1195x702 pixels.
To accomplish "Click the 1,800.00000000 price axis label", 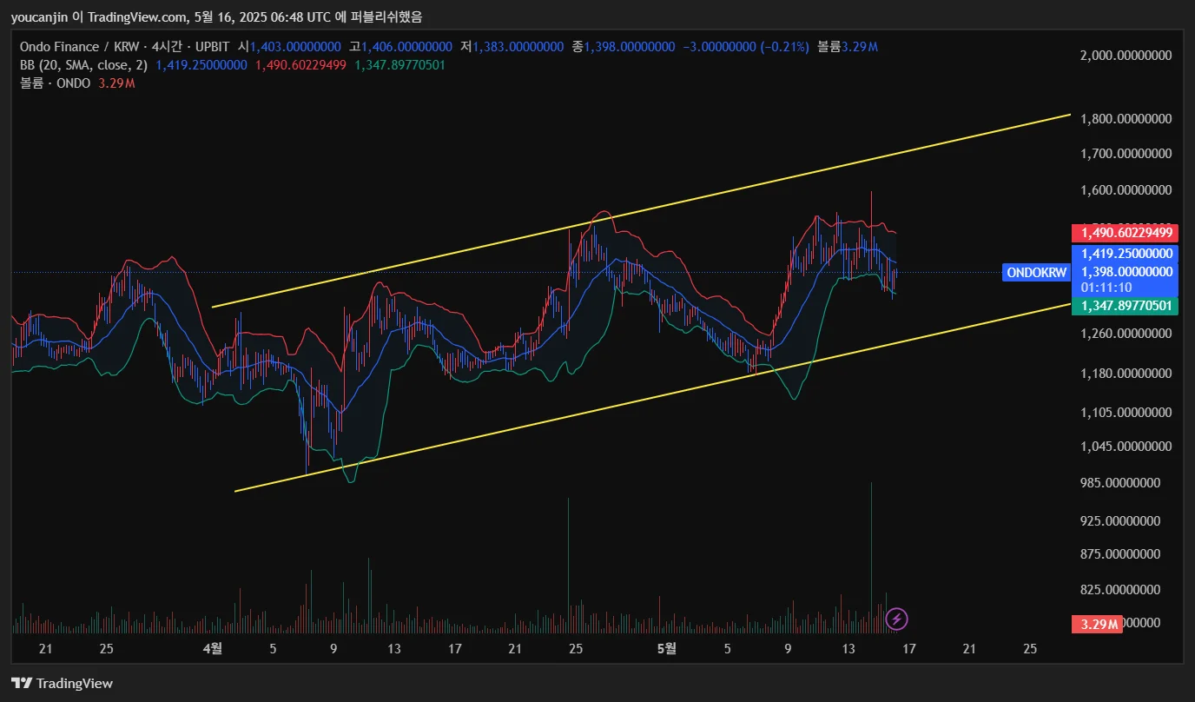I will (x=1126, y=118).
